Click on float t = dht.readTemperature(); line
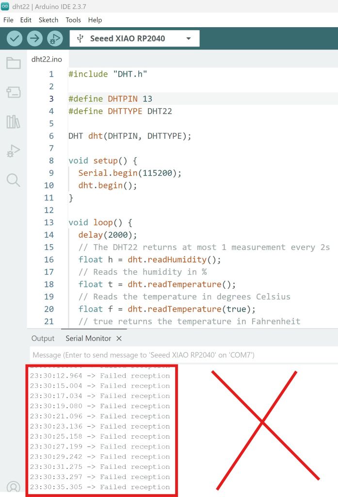338x497 pixels. tap(157, 284)
